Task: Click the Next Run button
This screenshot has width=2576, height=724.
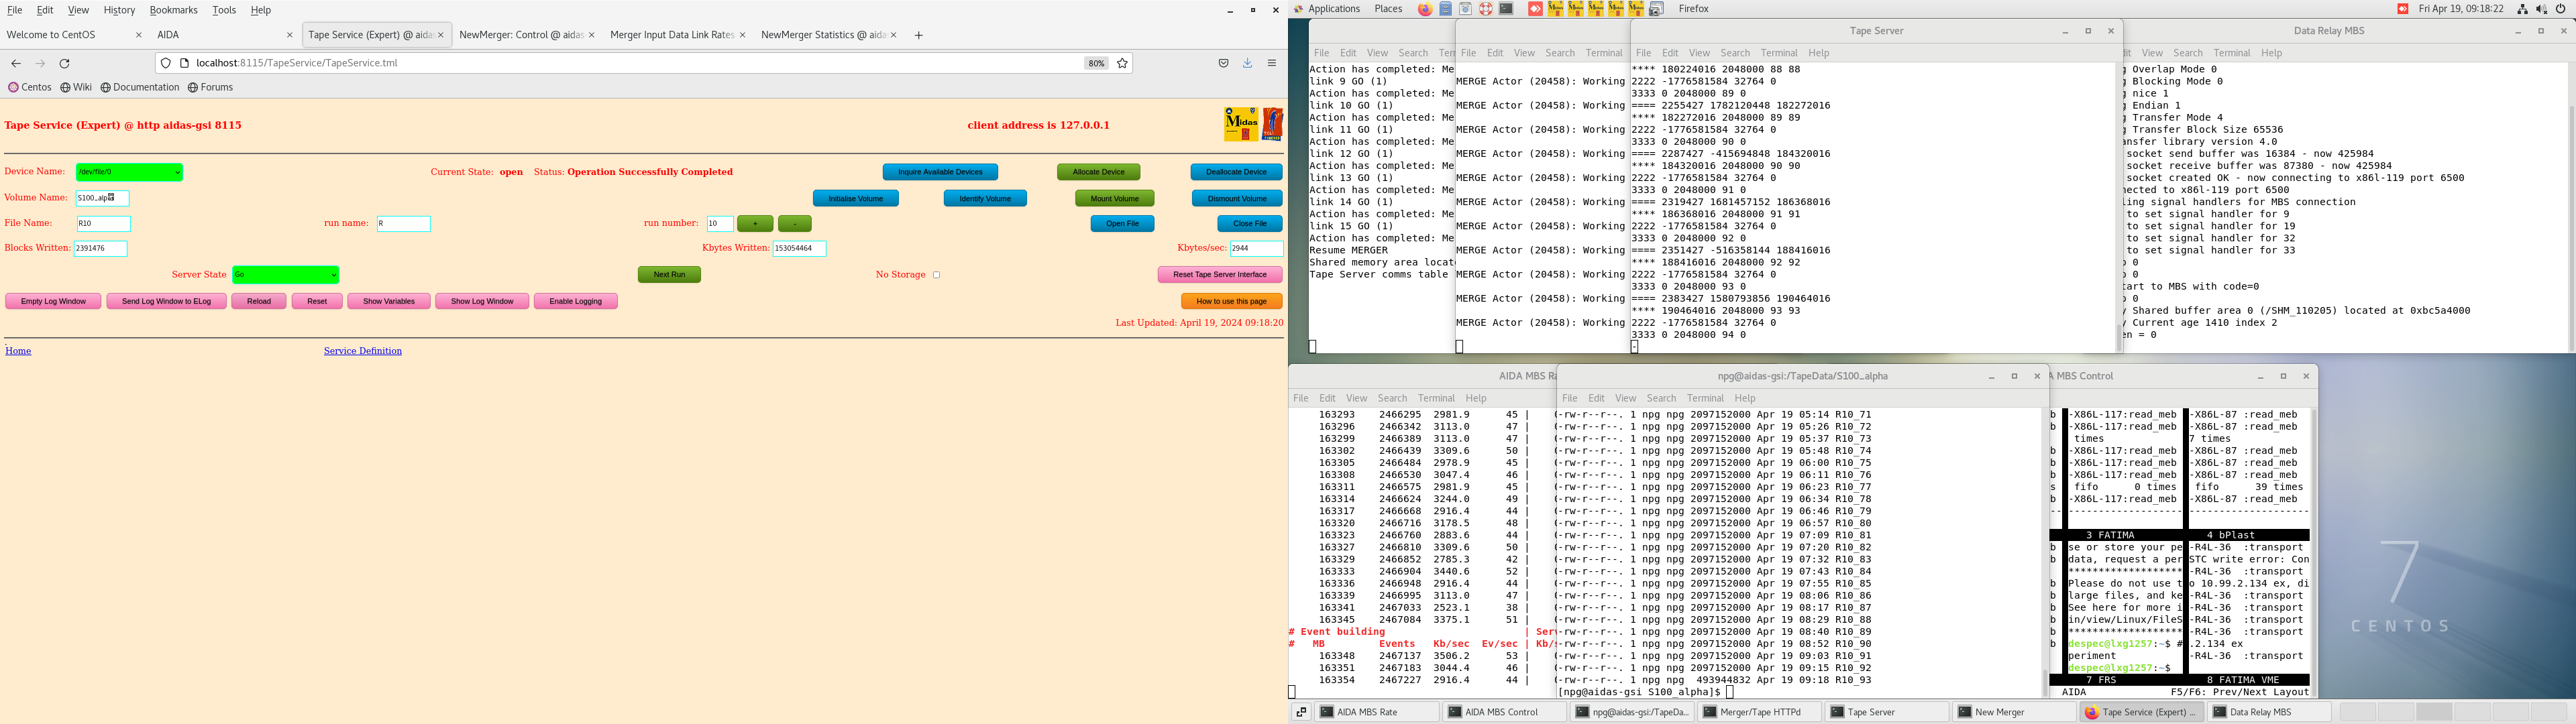Action: tap(669, 275)
